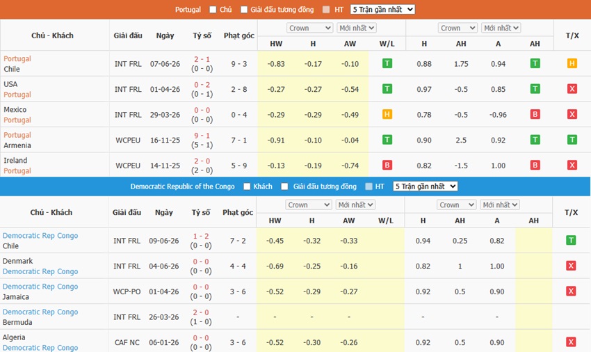The height and width of the screenshot is (352, 591).
Task: Open Portugal link in Portugal-Chile row
Action: pos(17,59)
